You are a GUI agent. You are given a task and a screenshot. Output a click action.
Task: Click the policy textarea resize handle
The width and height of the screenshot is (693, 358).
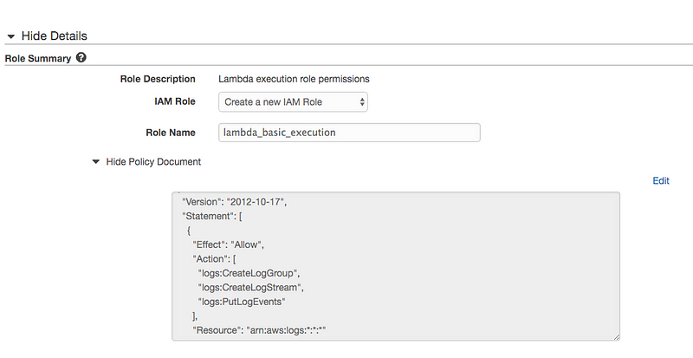click(615, 335)
